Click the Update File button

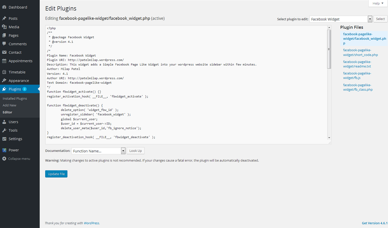56,174
